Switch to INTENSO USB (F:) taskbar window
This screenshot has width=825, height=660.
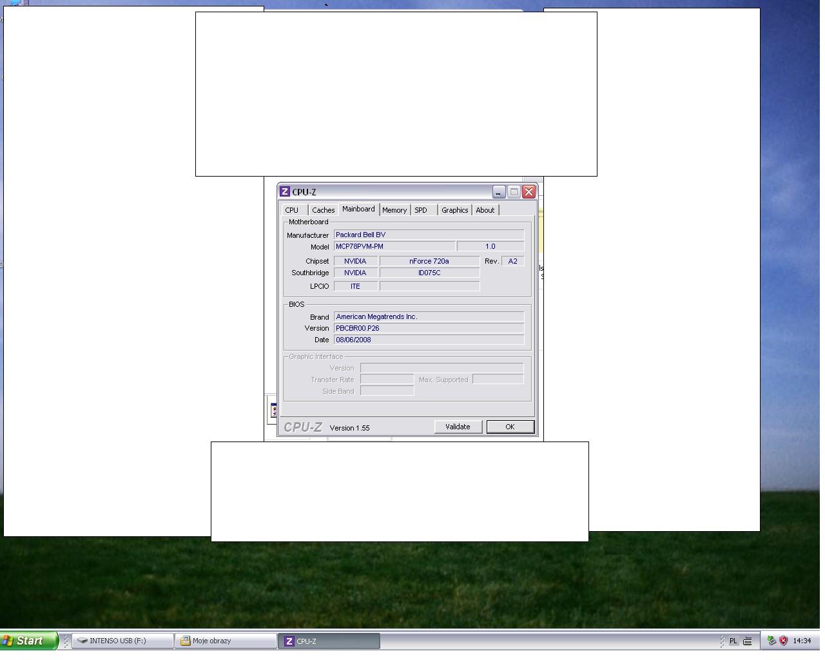coord(123,641)
